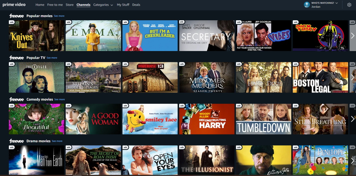The image size is (356, 176).
Task: Click the ads badge on Tumbledown
Action: 239,106
